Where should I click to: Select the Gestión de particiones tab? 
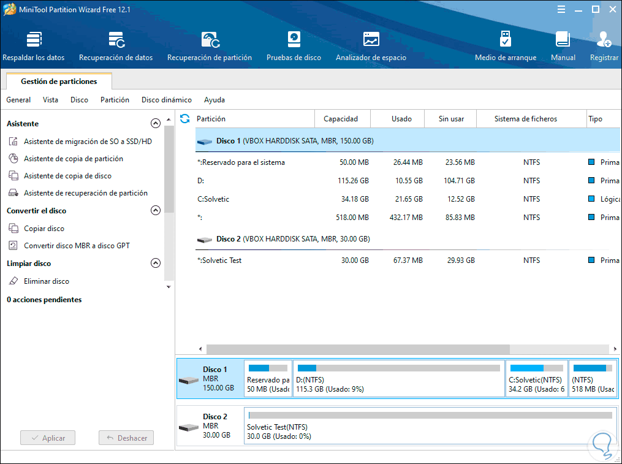[x=59, y=82]
